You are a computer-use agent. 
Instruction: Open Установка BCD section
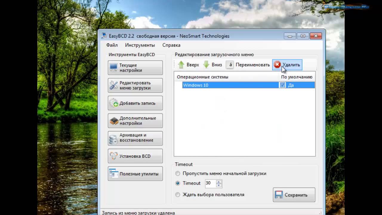135,156
